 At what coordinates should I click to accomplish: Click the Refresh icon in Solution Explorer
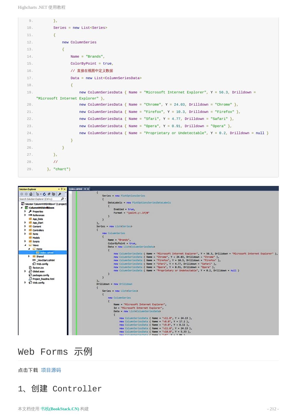coord(44,194)
